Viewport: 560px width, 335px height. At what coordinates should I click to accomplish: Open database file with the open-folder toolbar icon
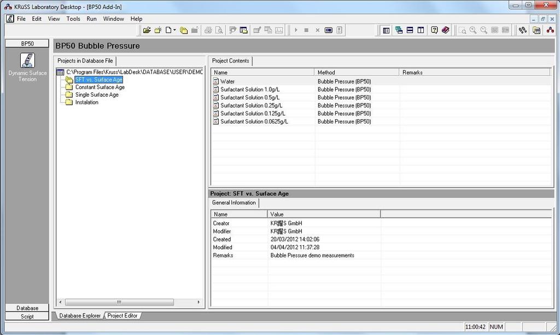pos(147,30)
